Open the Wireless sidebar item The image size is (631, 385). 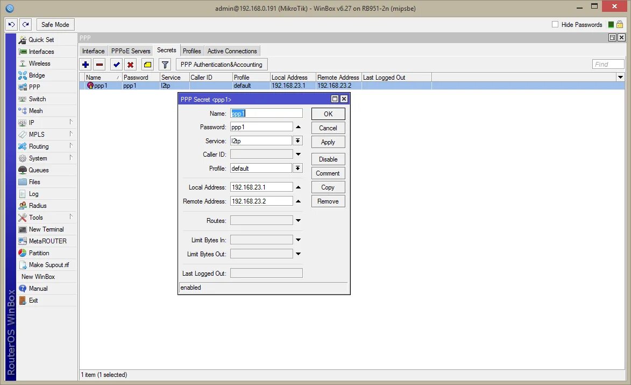coord(47,63)
